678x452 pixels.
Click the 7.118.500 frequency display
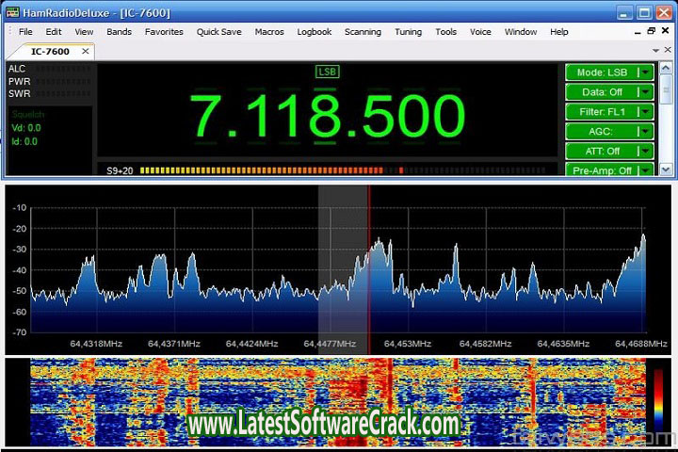point(329,117)
